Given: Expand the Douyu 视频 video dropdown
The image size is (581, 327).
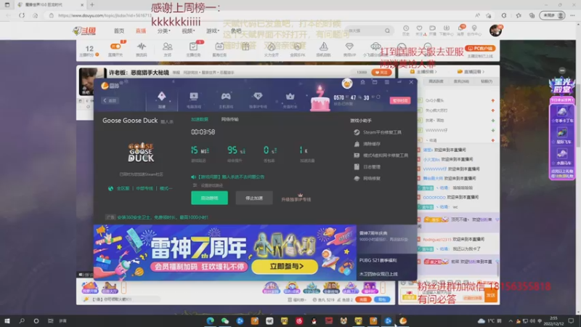Looking at the screenshot, I should coord(188,31).
